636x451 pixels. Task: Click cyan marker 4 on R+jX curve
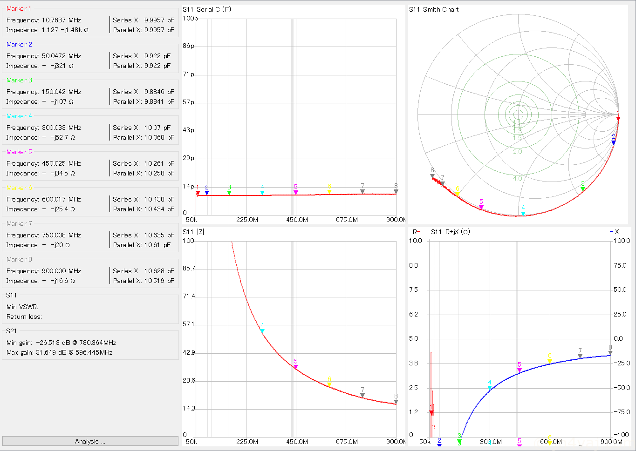tap(490, 387)
